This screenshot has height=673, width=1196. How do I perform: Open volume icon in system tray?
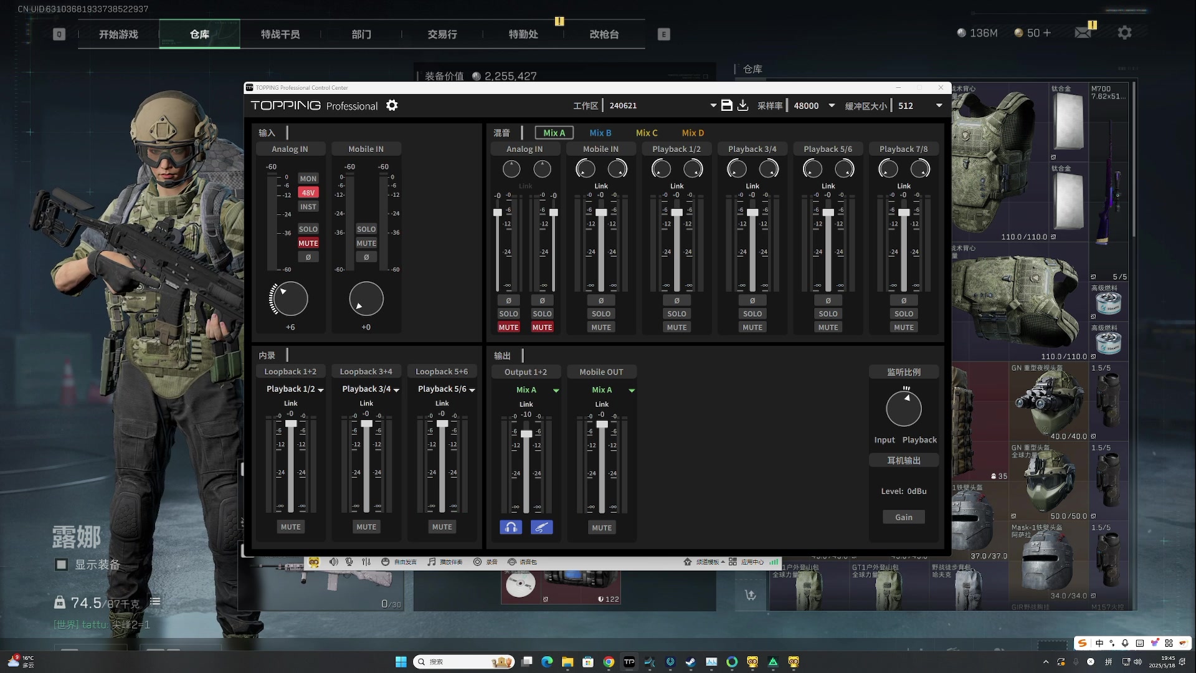(1138, 662)
